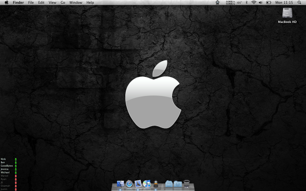This screenshot has width=306, height=191.
Task: Click the network speed indicator in menu bar
Action: point(230,2)
